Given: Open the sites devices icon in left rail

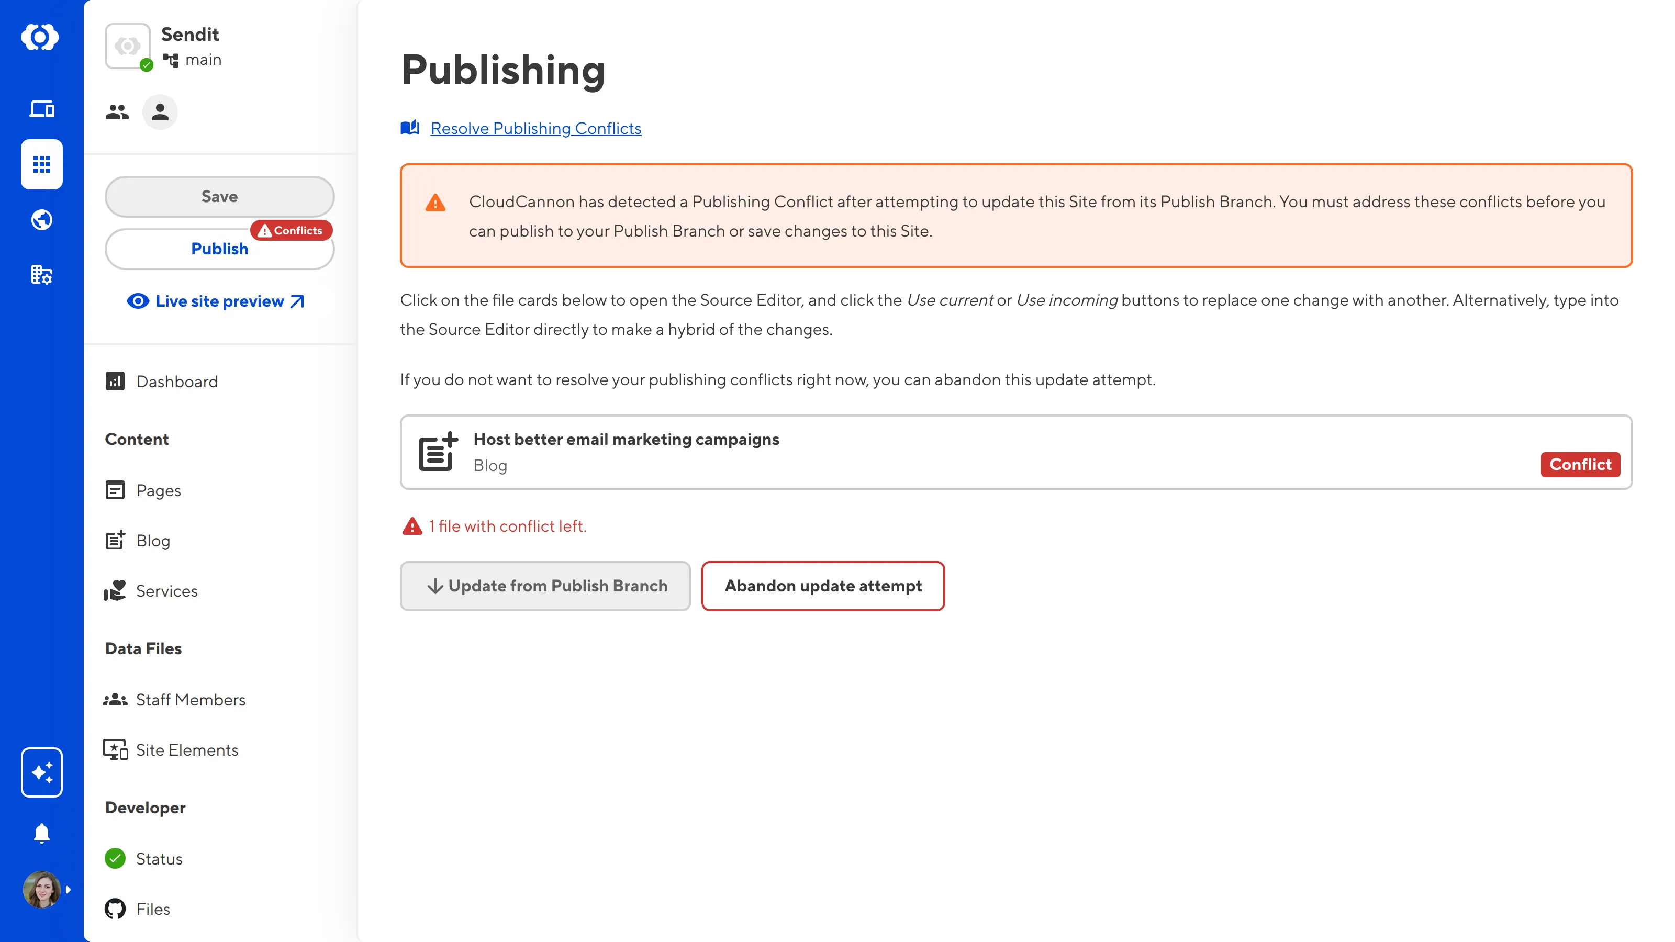Looking at the screenshot, I should (42, 108).
